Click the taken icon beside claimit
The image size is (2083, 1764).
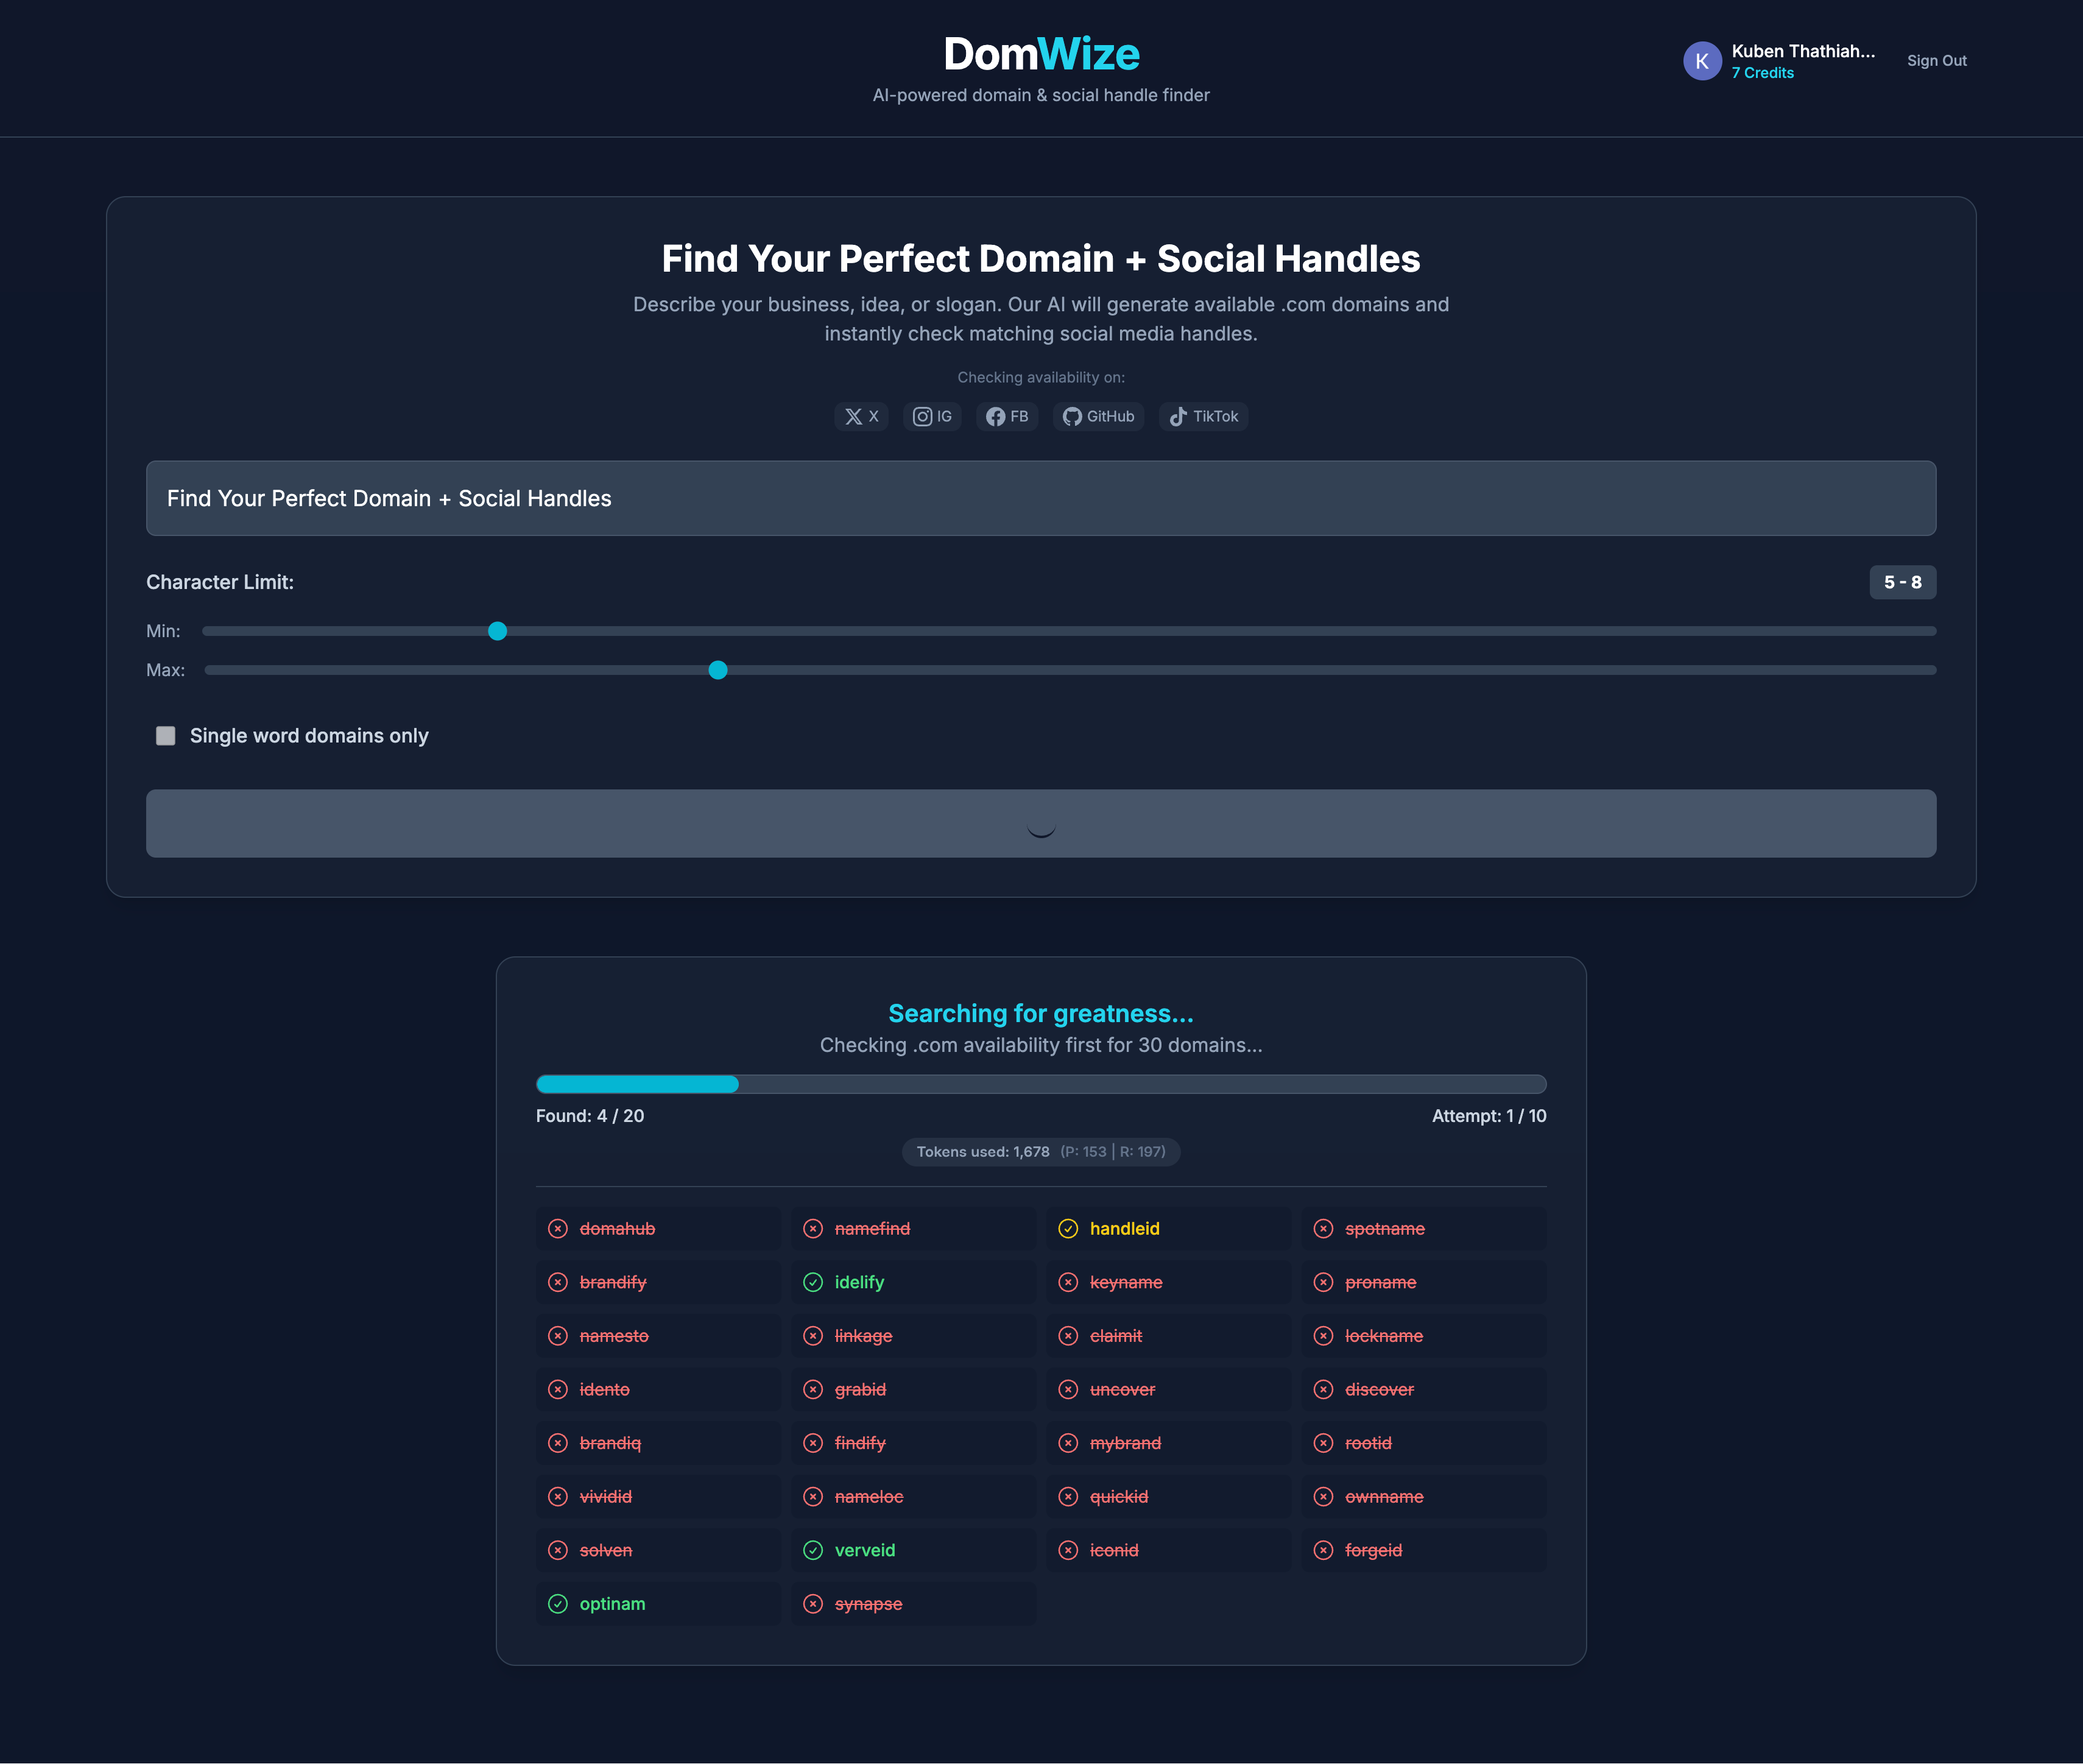tap(1068, 1336)
